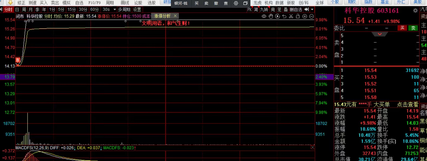Select the hand pan tool above chart

[x=271, y=16]
